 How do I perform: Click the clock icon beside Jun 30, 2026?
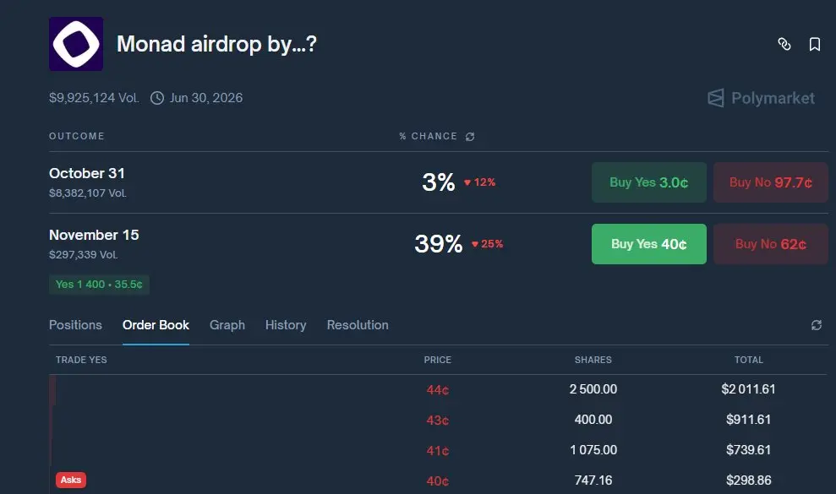coord(157,98)
